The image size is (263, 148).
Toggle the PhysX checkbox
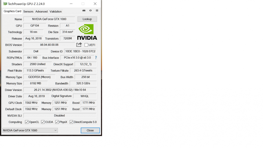tap(57, 122)
